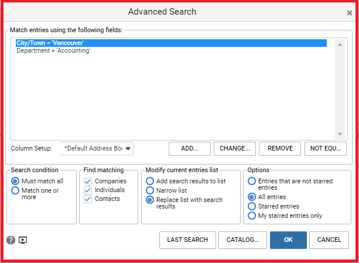Toggle the Individuals checkbox
The height and width of the screenshot is (263, 359).
point(88,190)
